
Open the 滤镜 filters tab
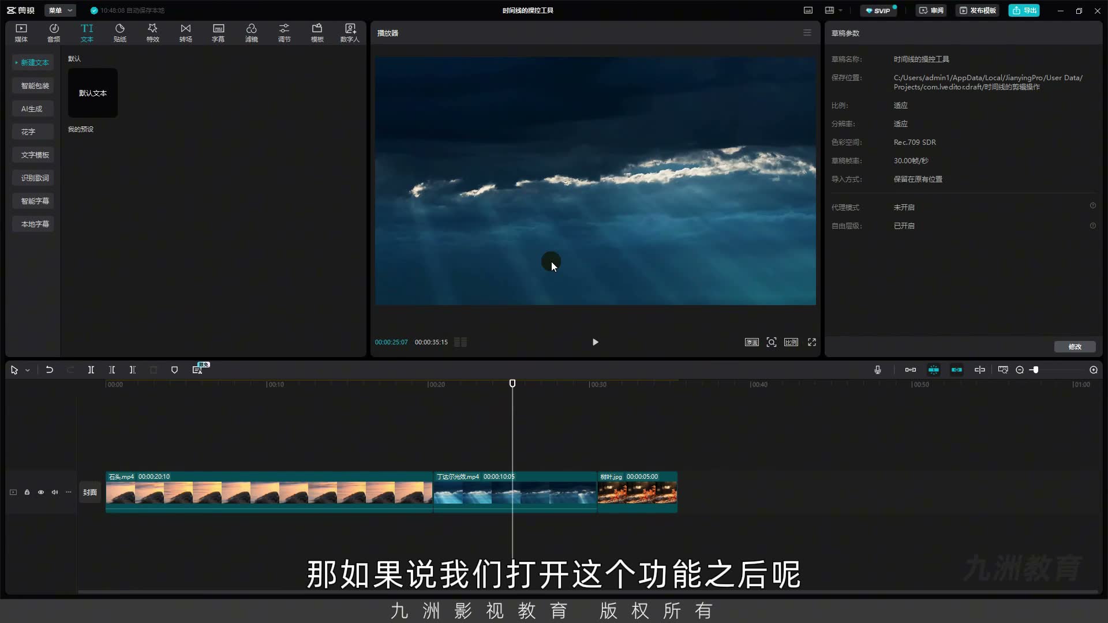(x=252, y=33)
